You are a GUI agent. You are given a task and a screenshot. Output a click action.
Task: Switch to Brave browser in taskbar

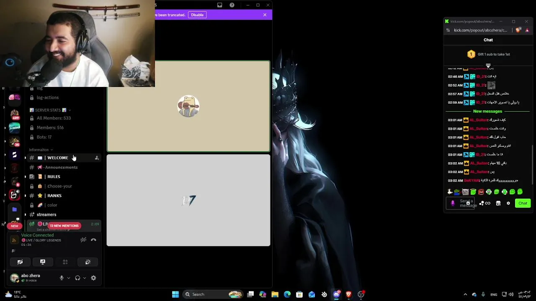point(348,294)
